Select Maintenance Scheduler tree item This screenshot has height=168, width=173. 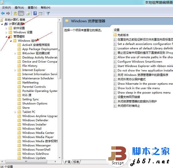pos(38,78)
